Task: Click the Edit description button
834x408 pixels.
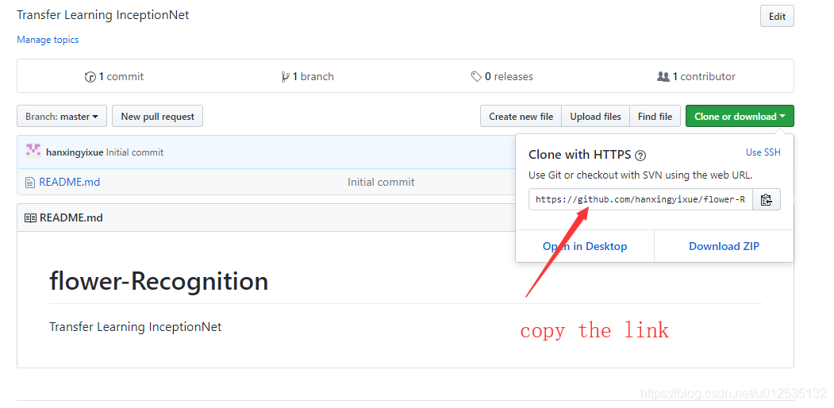Action: pyautogui.click(x=777, y=17)
